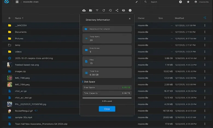Select IMG_1186.jpeg file name
Screen dimensions: 213x128
22,78
